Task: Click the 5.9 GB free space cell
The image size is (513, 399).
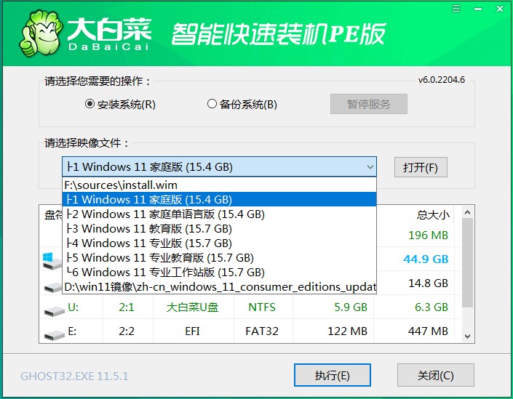Action: [351, 307]
